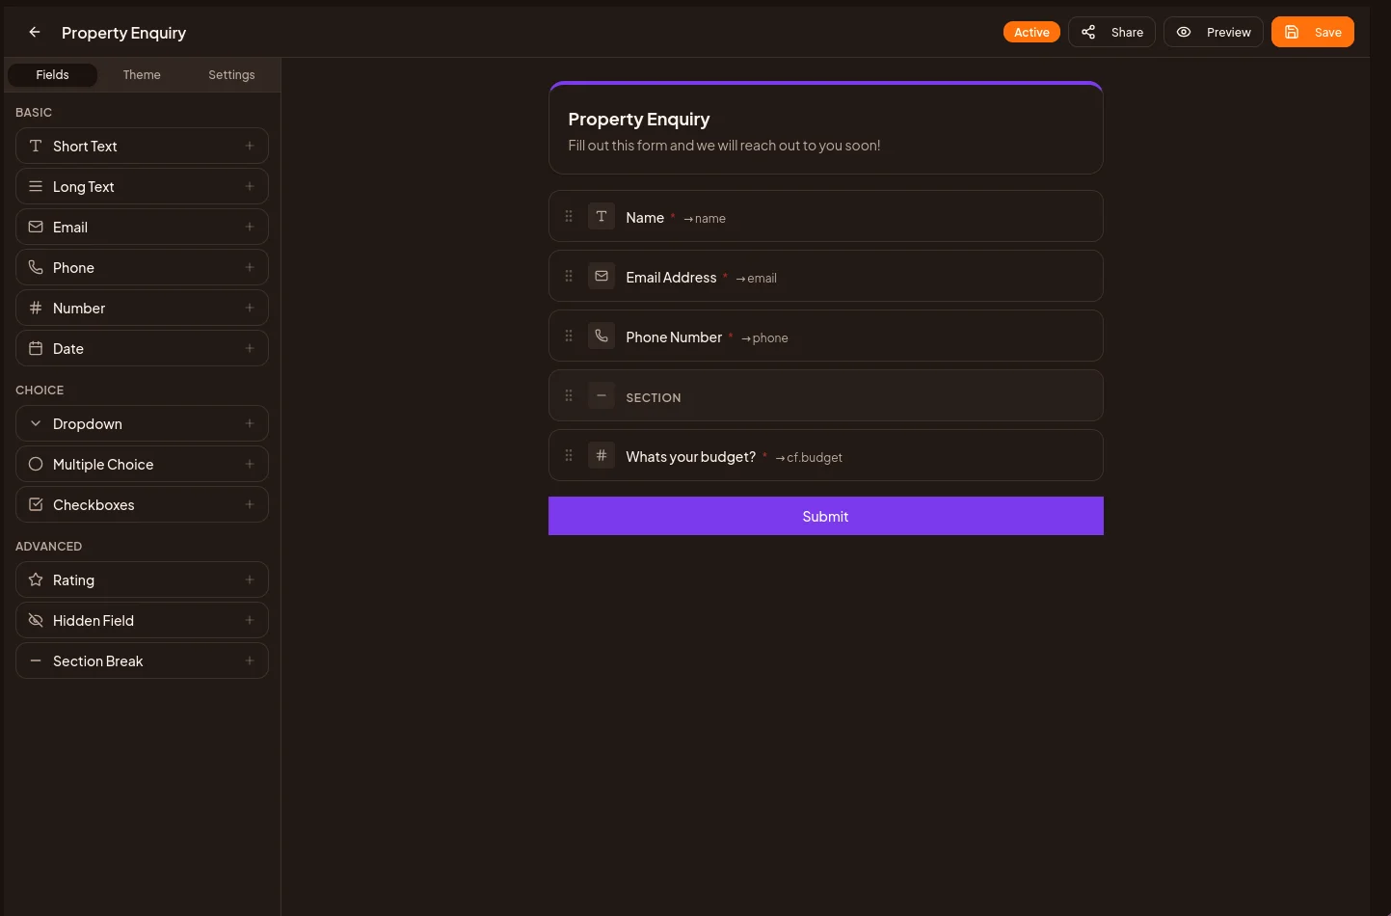Viewport: 1391px width, 916px height.
Task: Add a Dropdown field
Action: (142, 423)
